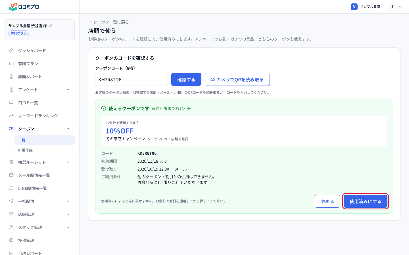Expand the 抽選ルーレット submenu chevron
The height and width of the screenshot is (255, 409).
click(68, 162)
